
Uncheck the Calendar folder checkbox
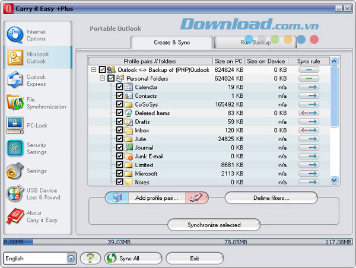coord(120,87)
